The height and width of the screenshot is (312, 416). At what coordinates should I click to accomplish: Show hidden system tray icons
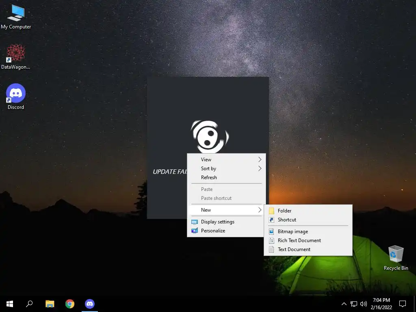[344, 304]
